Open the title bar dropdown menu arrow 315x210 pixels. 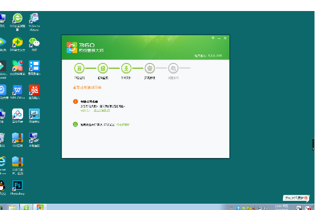(214, 38)
